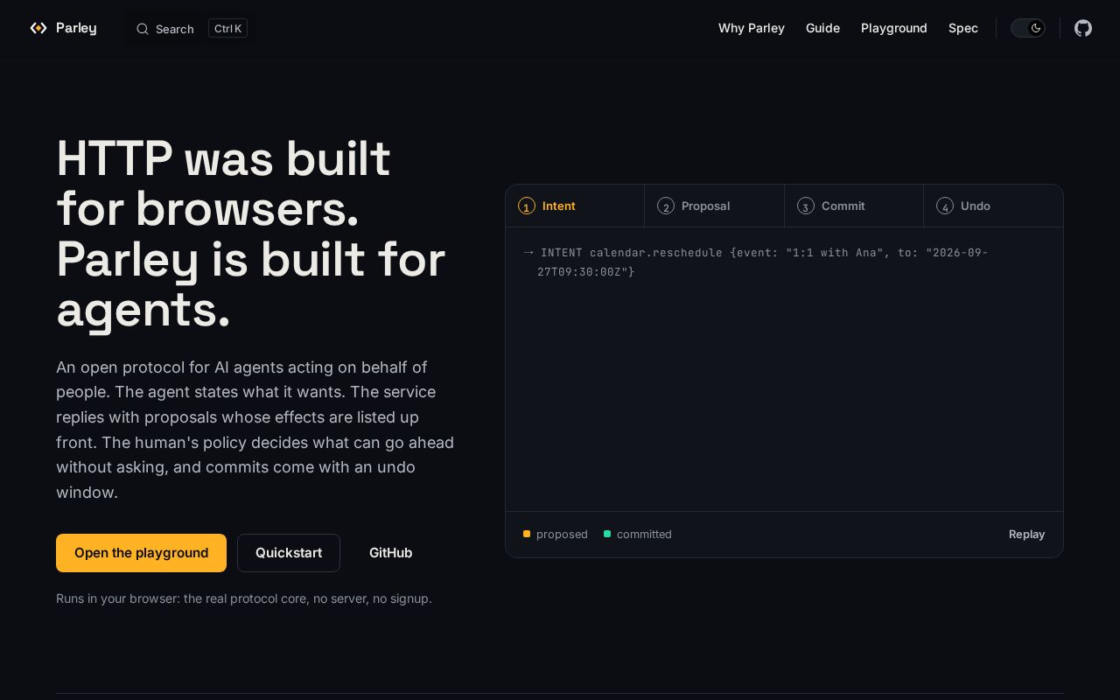This screenshot has width=1120, height=700.
Task: Open the Why Parley page
Action: click(752, 28)
